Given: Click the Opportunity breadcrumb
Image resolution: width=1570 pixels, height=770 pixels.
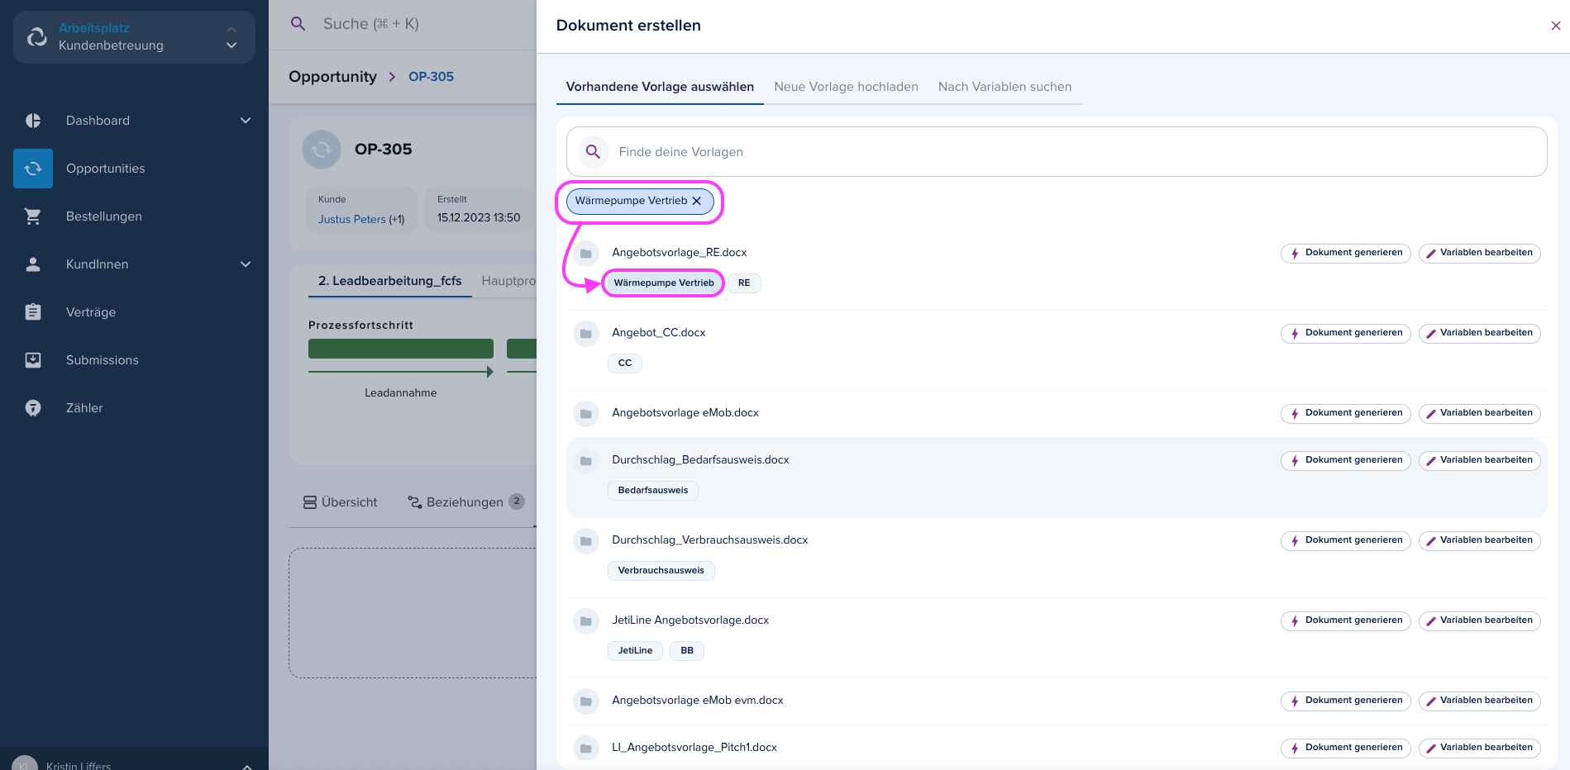Looking at the screenshot, I should click(332, 77).
